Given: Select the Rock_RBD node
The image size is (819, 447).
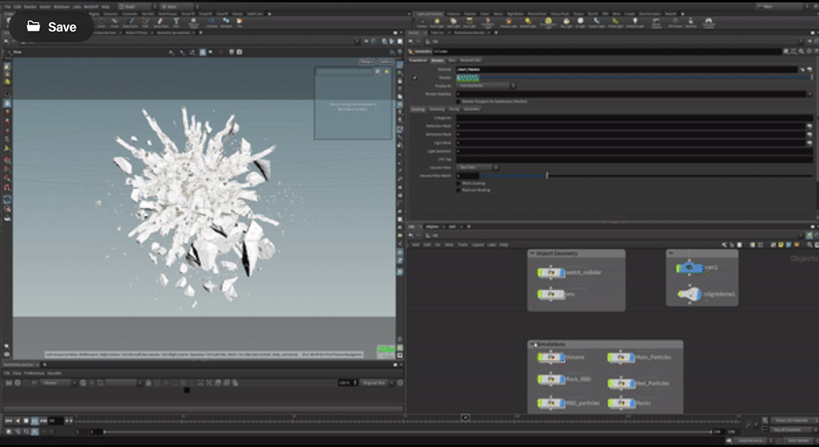Looking at the screenshot, I should pos(551,380).
